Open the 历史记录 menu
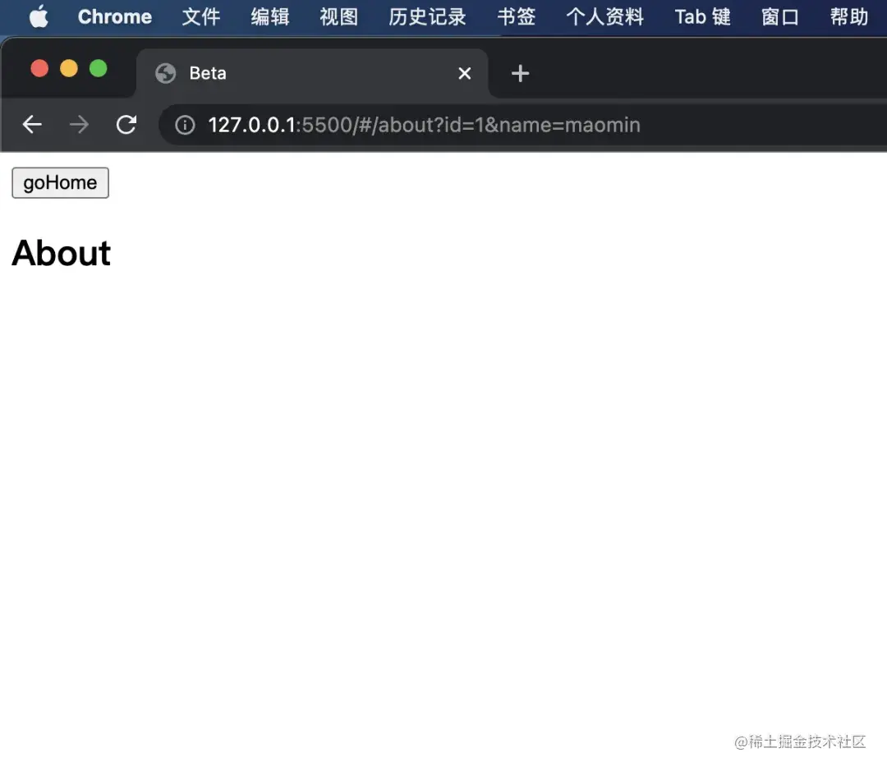 (x=427, y=16)
